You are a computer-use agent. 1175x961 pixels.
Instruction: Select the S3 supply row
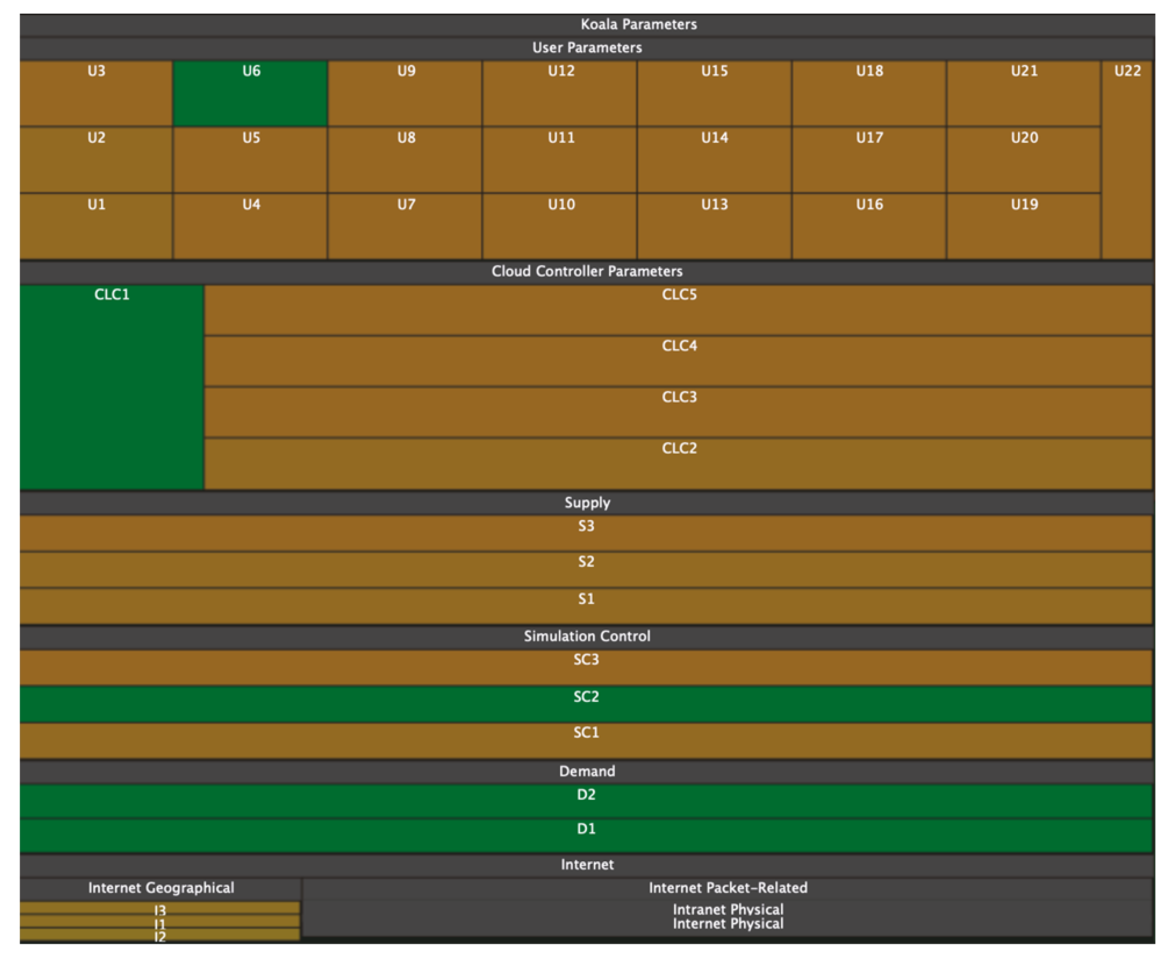586,533
